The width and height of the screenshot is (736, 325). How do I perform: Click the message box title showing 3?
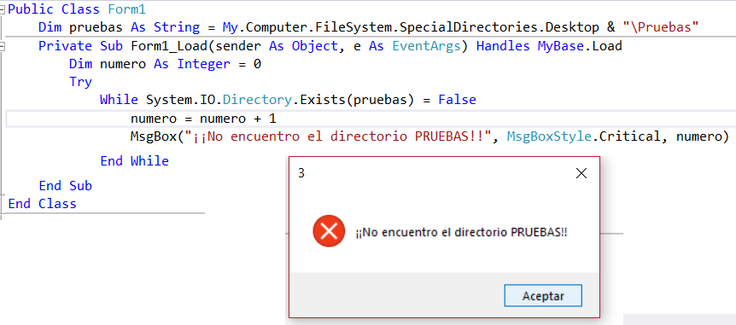tap(301, 173)
